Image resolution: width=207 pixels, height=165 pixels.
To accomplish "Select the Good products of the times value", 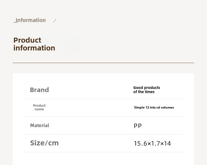I will tap(146, 90).
